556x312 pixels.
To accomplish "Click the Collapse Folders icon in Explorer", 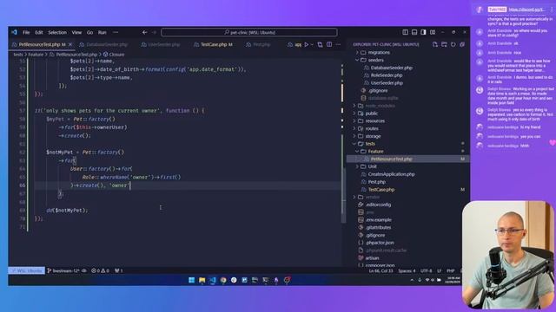I will click(x=462, y=44).
